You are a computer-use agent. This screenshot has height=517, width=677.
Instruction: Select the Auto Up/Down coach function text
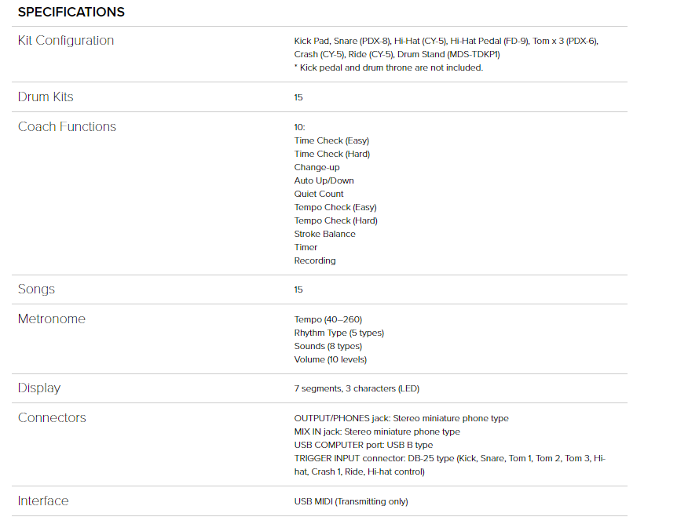point(324,180)
